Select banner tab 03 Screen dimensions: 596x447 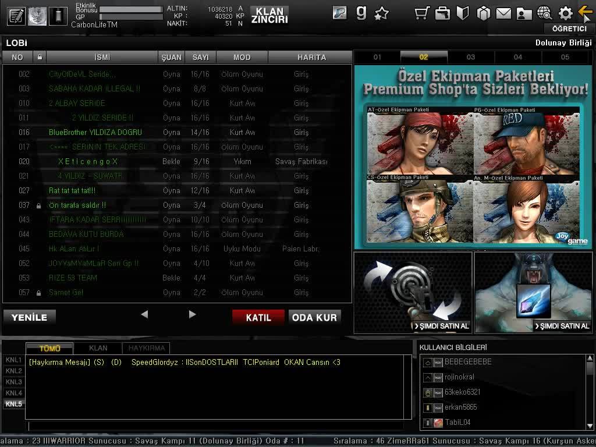[x=471, y=57]
